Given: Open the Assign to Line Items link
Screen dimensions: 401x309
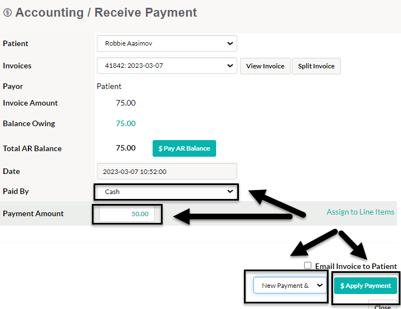Looking at the screenshot, I should [360, 212].
